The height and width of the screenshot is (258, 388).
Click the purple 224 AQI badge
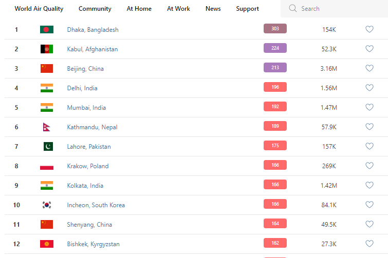coord(275,48)
